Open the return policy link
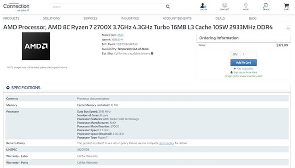295x168 pixels. pos(166,143)
